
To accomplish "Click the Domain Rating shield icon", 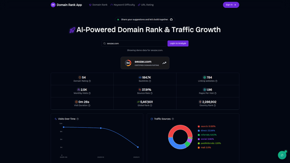I will (x=80, y=77).
